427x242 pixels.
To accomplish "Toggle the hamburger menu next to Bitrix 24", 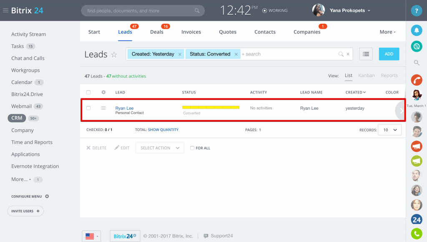I will coord(5,10).
